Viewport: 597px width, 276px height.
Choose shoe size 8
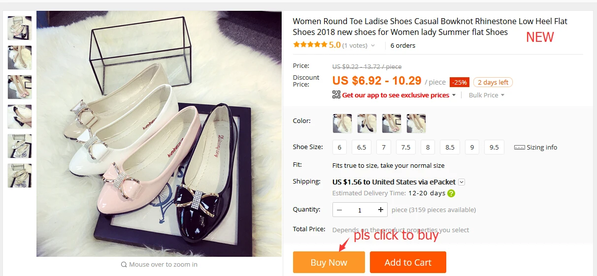[x=428, y=148]
